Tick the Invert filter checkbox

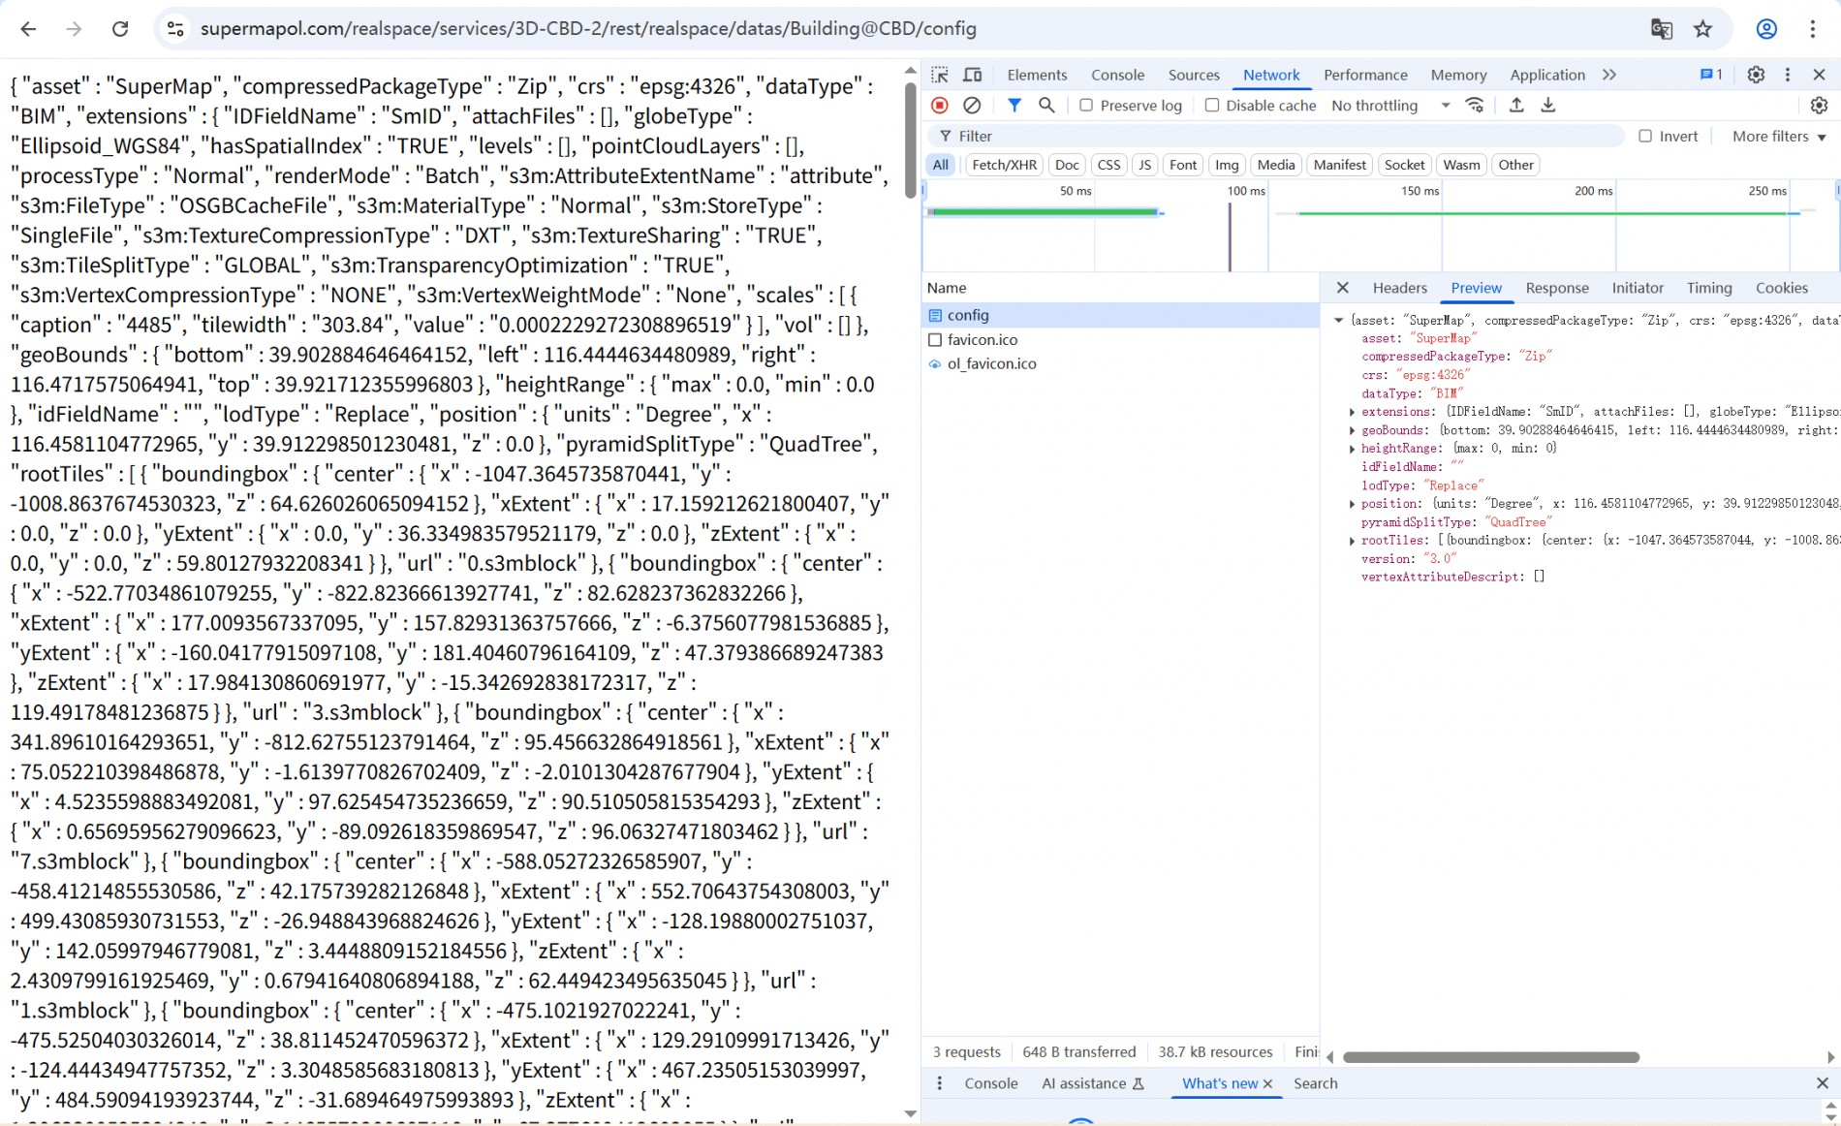coord(1645,136)
